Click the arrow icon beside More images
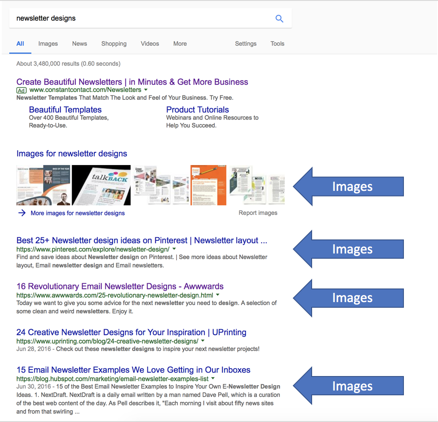 (21, 213)
